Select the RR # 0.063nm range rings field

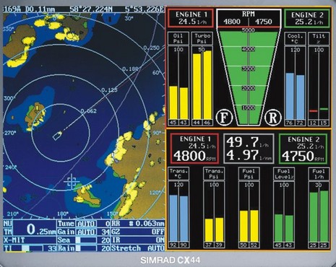(138, 224)
